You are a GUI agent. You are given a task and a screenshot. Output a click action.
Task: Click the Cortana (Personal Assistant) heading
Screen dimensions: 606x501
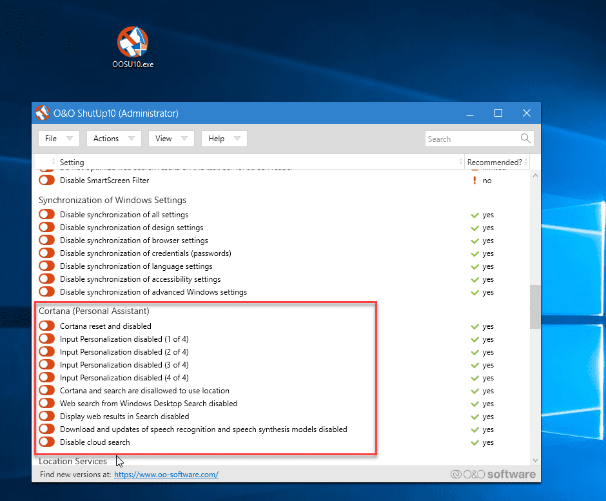coord(94,311)
